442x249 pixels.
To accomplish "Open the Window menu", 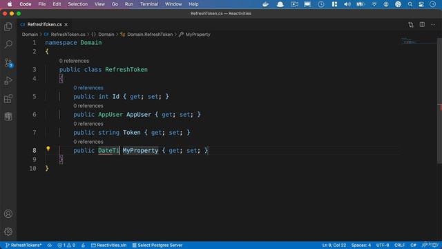I will 173,4.
